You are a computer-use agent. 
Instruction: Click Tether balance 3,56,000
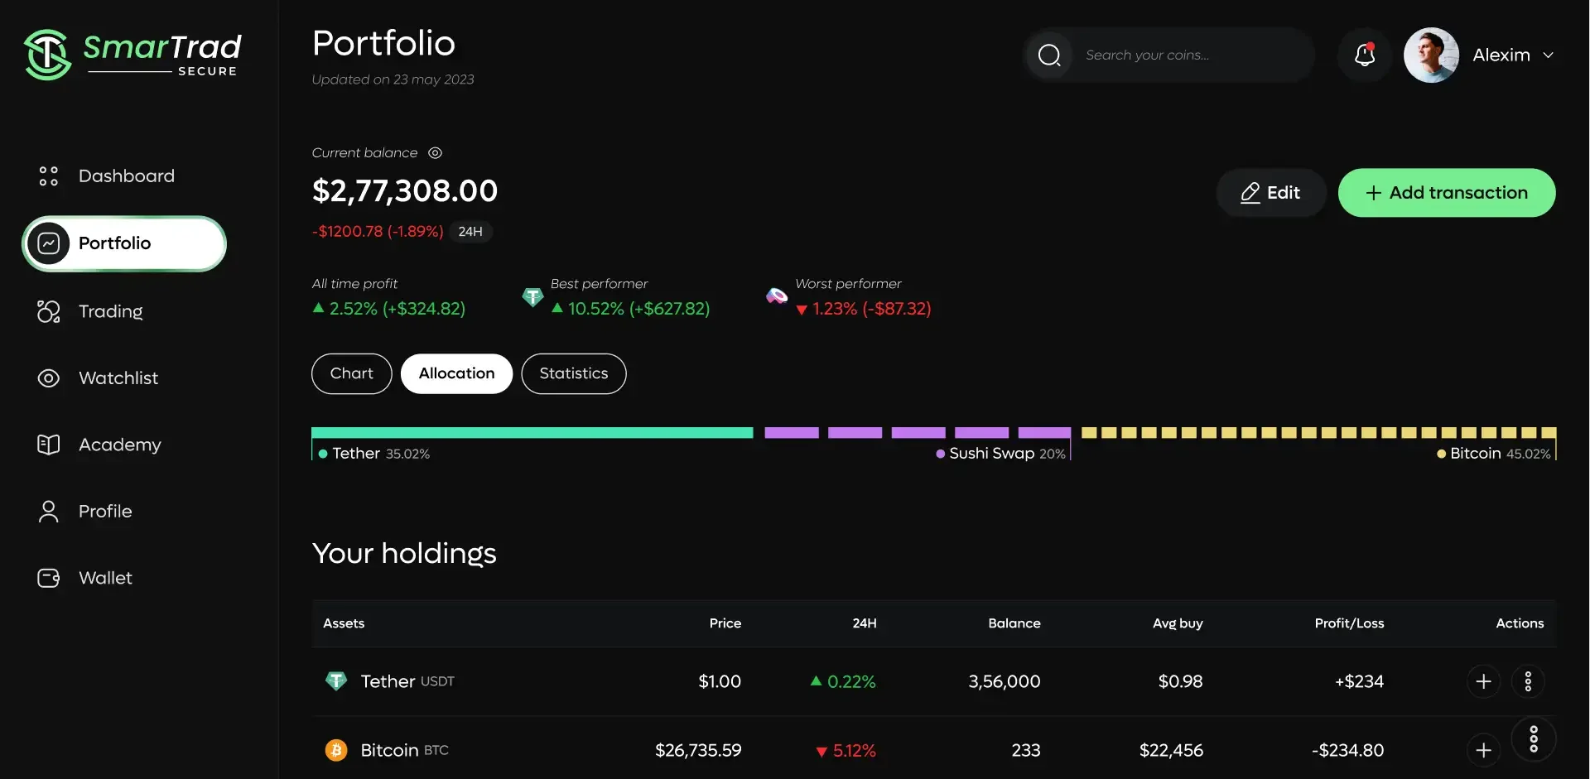tap(1005, 681)
